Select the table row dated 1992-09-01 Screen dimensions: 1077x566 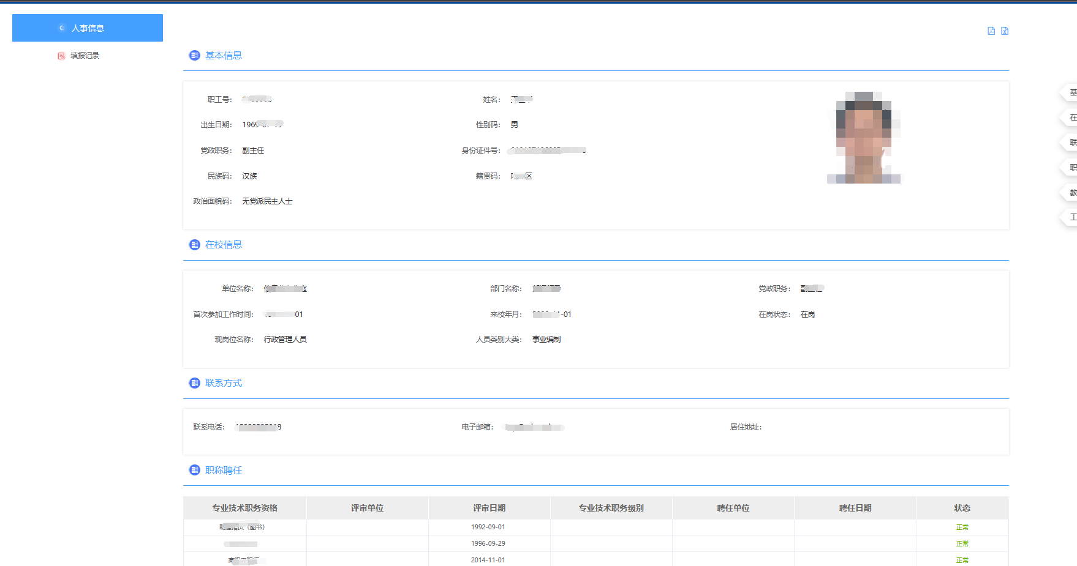pos(488,527)
